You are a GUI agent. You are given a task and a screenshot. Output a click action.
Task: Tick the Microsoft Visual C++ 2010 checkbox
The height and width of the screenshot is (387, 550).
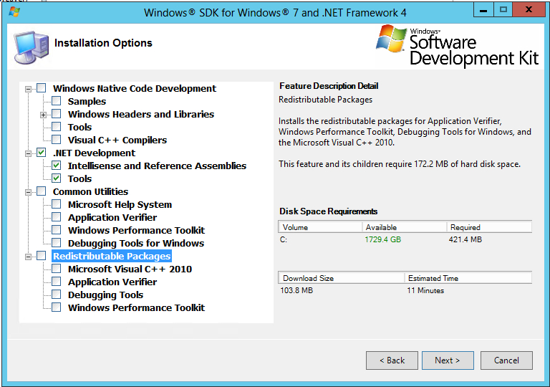[x=56, y=269]
